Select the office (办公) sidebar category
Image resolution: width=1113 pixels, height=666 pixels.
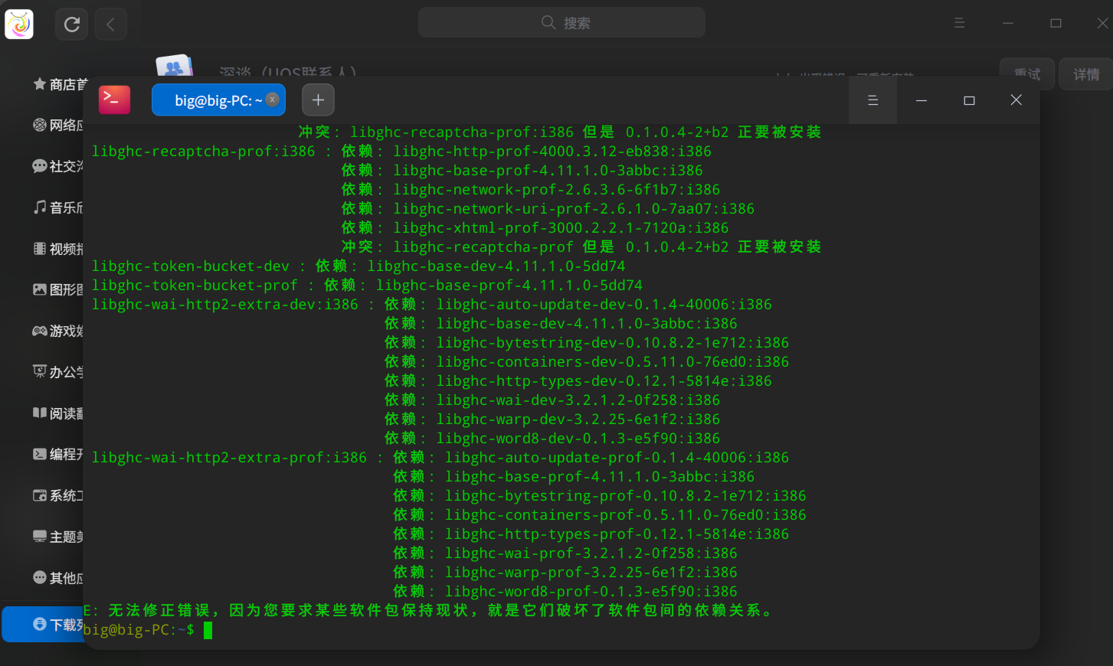click(58, 372)
